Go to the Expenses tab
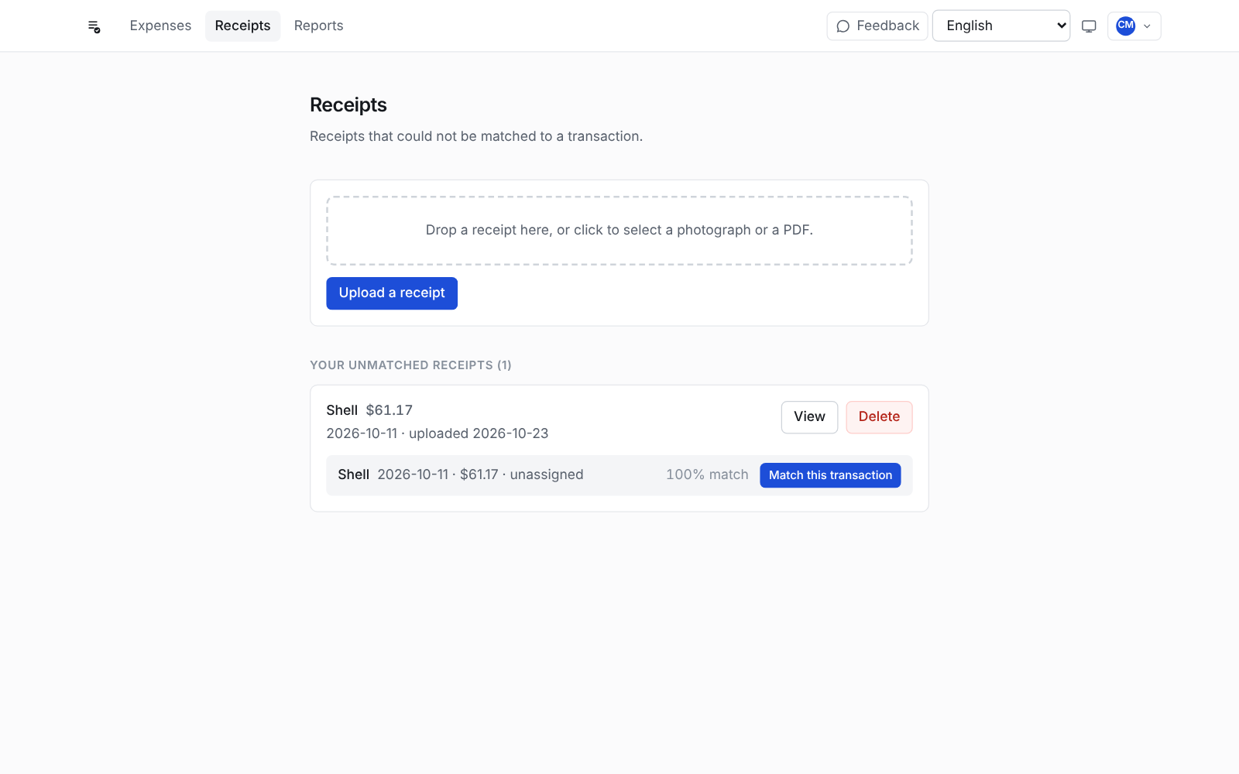 pos(160,26)
